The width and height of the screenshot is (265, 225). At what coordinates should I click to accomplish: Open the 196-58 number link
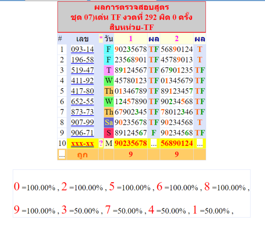point(82,60)
